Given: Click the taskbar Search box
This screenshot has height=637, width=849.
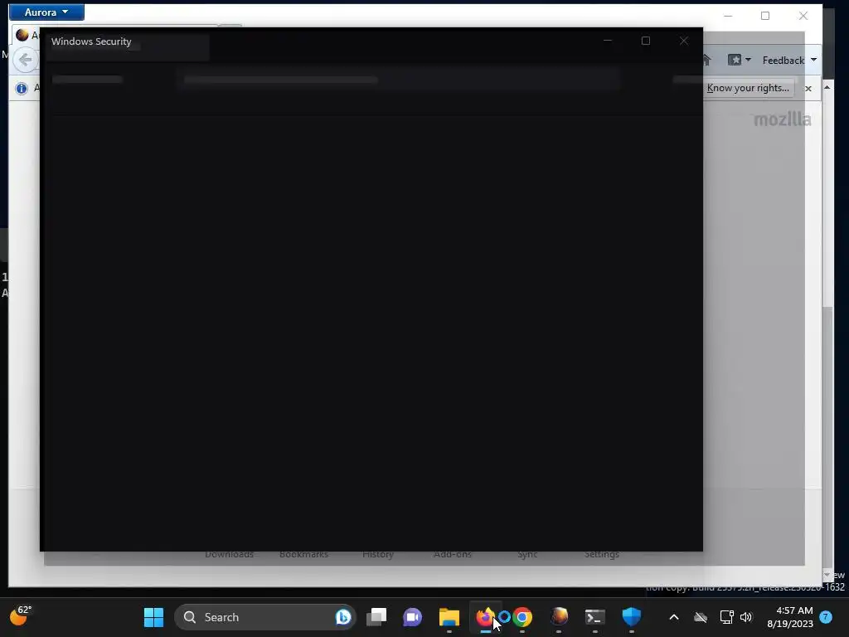Looking at the screenshot, I should pyautogui.click(x=264, y=617).
